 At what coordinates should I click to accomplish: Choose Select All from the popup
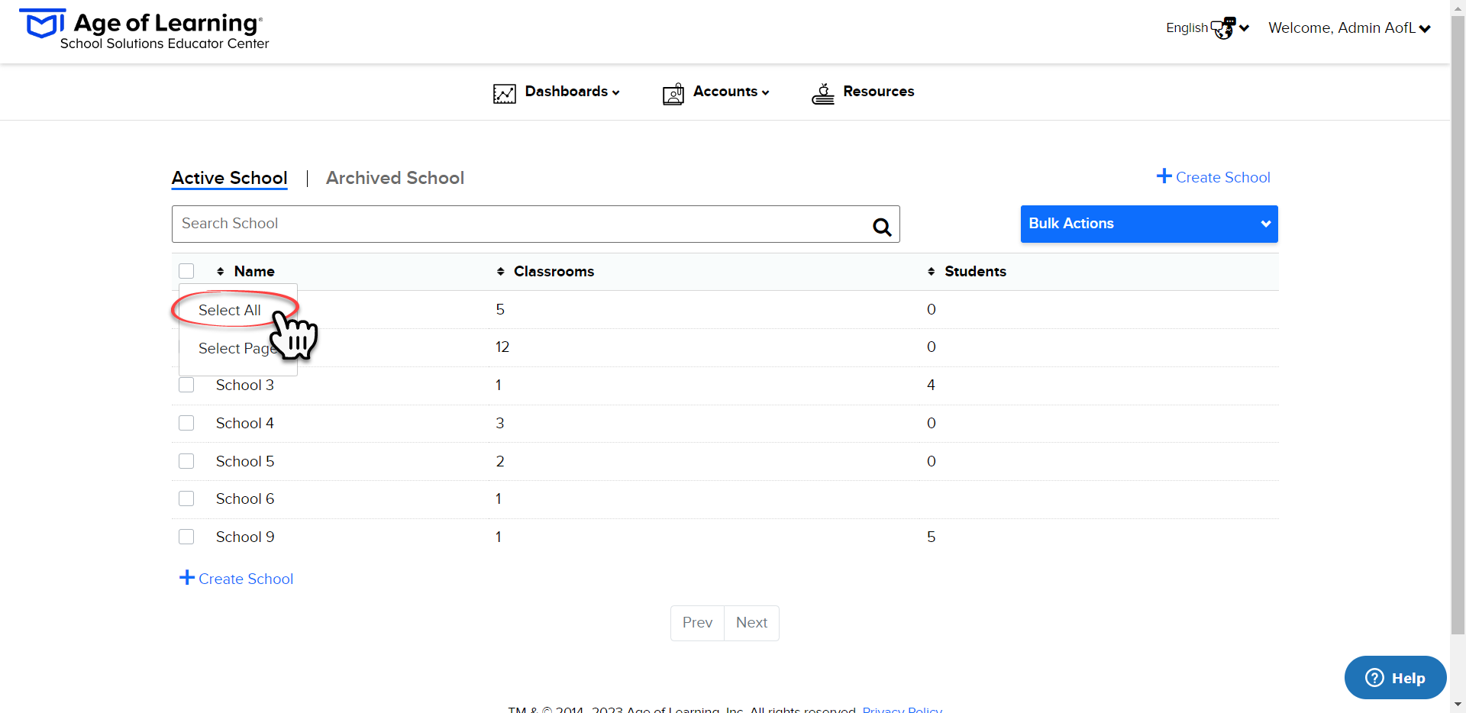coord(230,310)
